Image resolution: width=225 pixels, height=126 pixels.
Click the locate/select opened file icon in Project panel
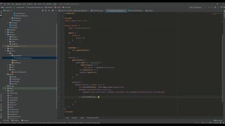[x=43, y=10]
